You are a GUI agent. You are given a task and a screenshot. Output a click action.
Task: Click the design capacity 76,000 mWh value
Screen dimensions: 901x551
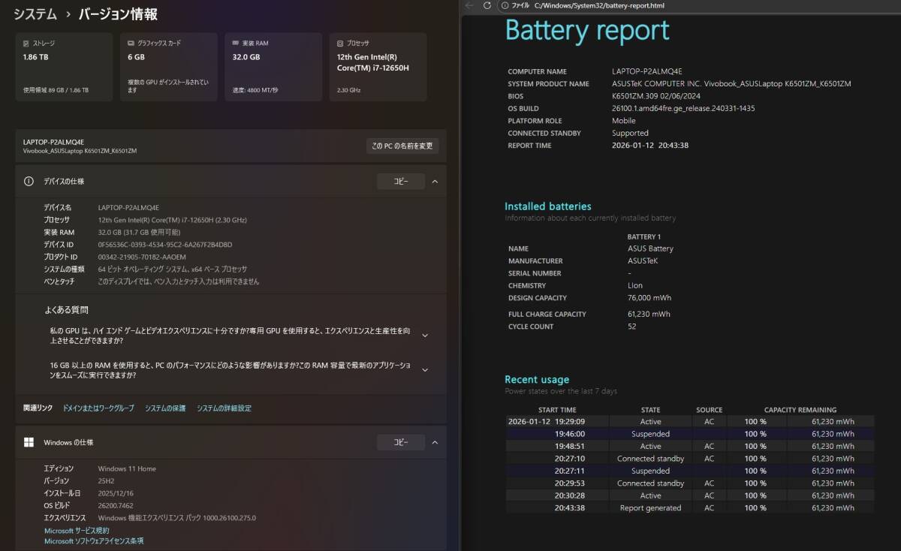[649, 298]
